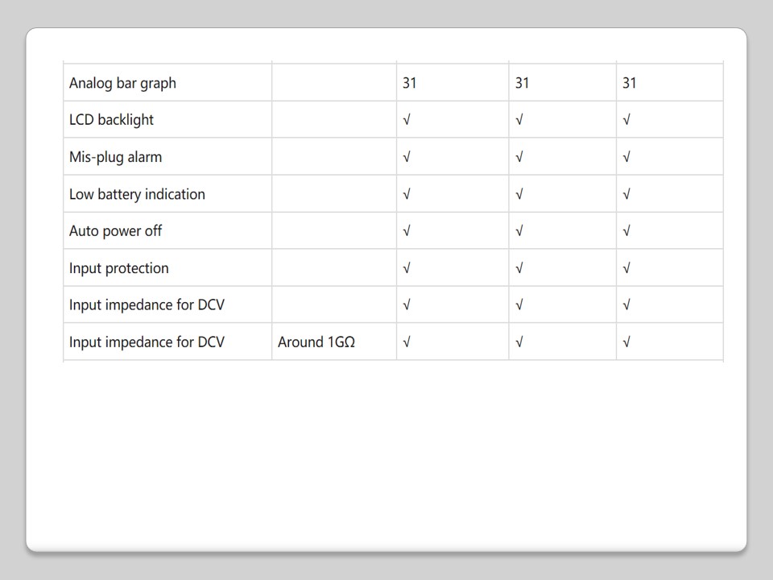Click the middle "31" value in the table
The height and width of the screenshot is (580, 773).
pos(522,83)
